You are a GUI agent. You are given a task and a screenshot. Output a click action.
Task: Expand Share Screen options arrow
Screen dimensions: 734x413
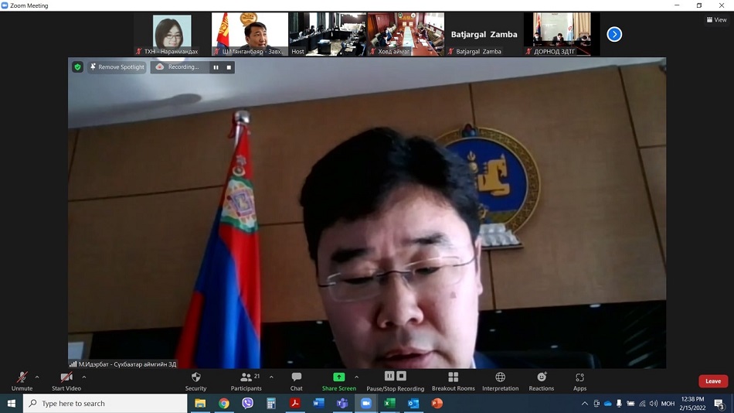pos(356,377)
